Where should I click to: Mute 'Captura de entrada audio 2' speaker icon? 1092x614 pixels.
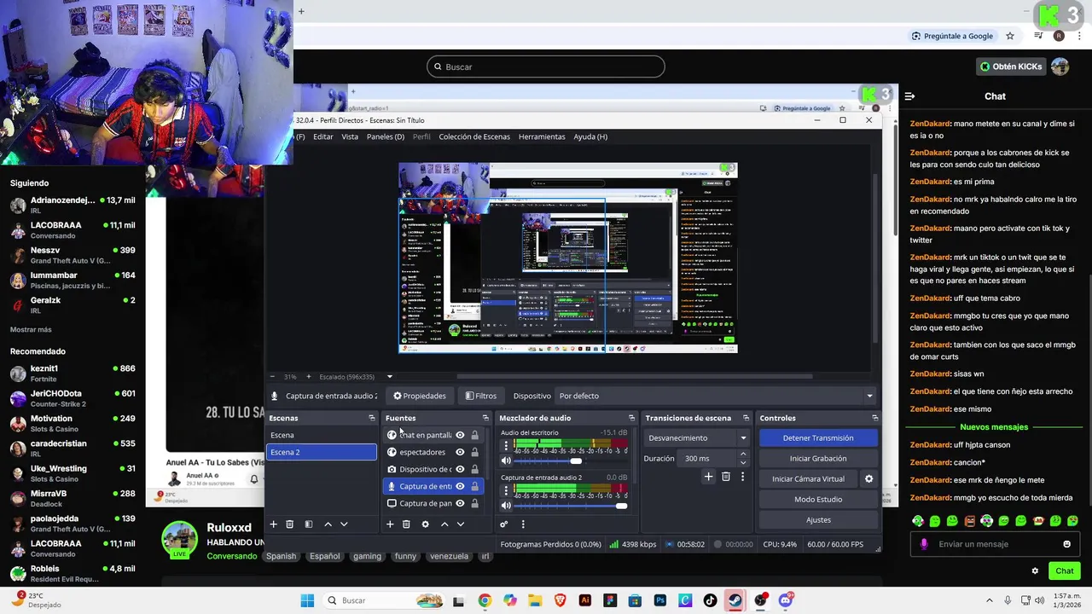pos(506,506)
